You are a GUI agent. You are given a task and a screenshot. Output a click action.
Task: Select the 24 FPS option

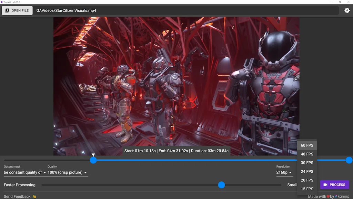pyautogui.click(x=307, y=171)
